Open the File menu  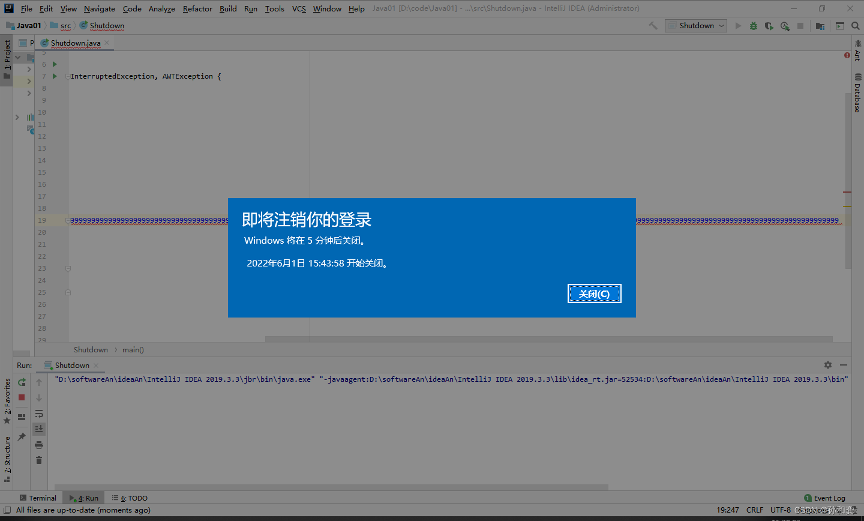pos(26,8)
